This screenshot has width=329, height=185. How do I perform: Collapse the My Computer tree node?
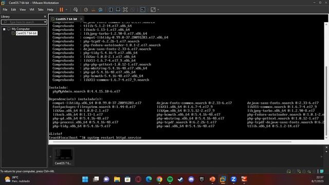[4, 29]
